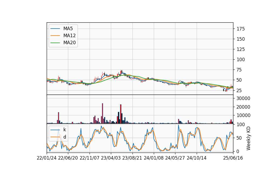
Task: Click the 175 price axis label
Action: click(241, 29)
